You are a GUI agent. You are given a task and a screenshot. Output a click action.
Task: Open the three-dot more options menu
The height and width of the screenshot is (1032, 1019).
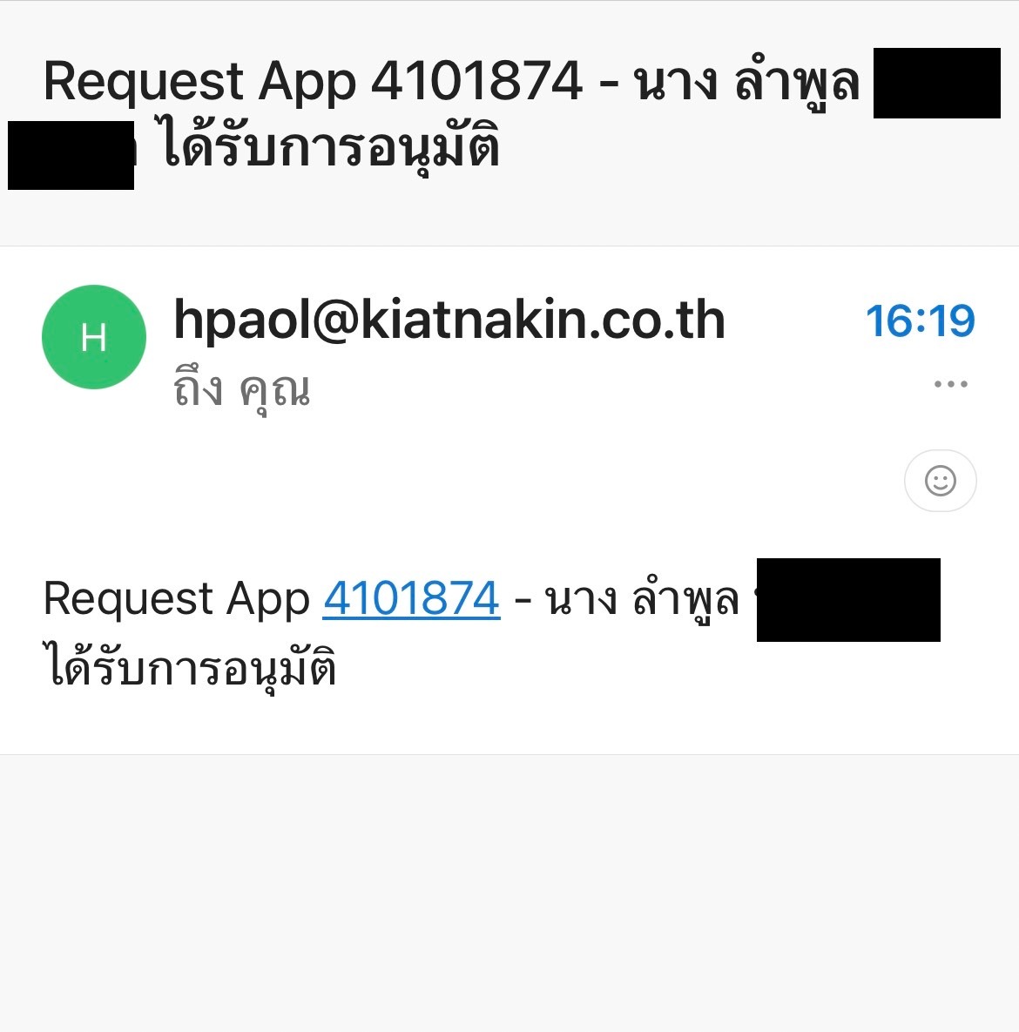point(950,384)
